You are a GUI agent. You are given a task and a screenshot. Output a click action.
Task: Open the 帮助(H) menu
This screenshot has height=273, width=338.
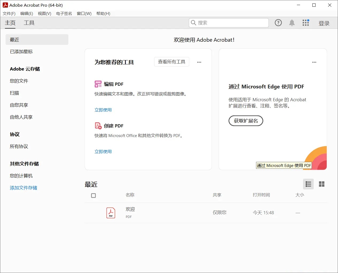tap(103, 14)
